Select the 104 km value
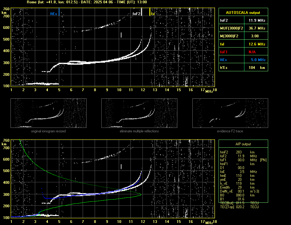291x225 pixels. (257, 68)
